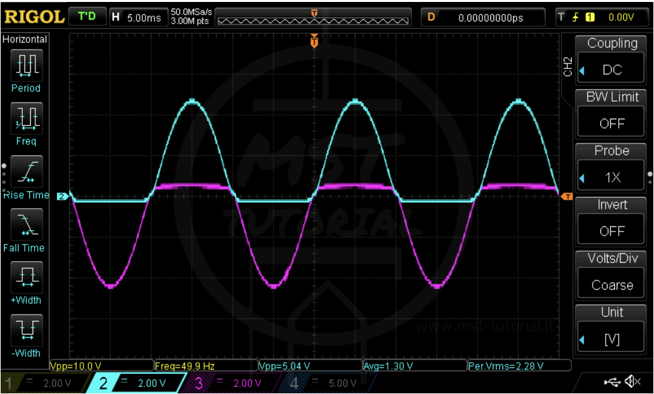Select the Period measurement icon
This screenshot has height=394, width=654.
(x=26, y=65)
